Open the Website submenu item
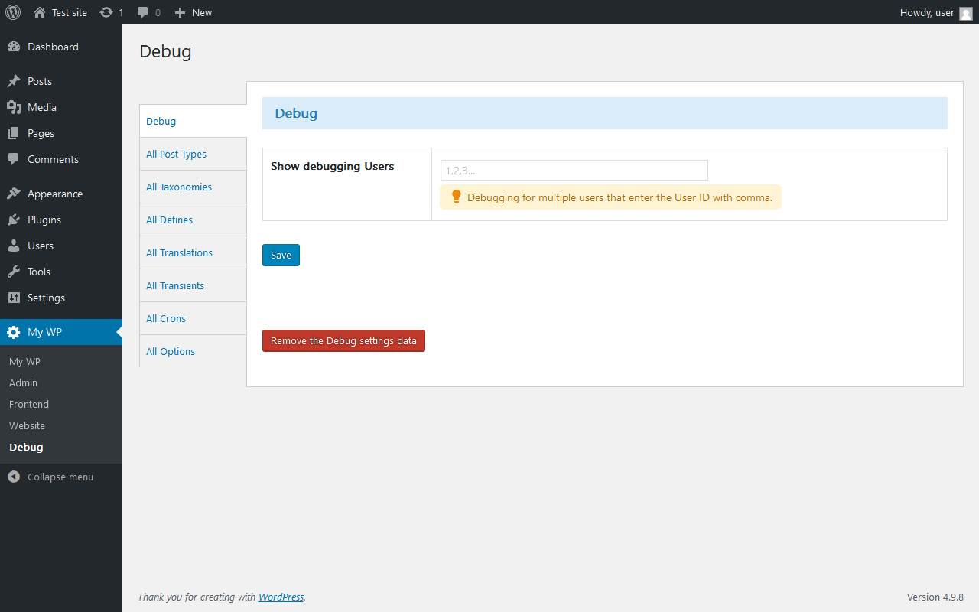The image size is (979, 612). [x=61, y=425]
